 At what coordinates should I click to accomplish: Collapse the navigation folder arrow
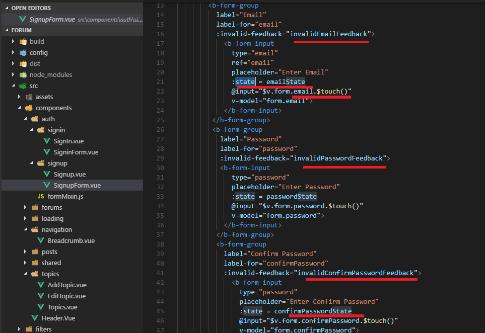click(x=25, y=229)
